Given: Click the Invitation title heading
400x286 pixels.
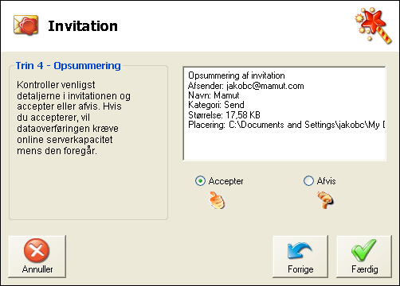Looking at the screenshot, I should [83, 26].
